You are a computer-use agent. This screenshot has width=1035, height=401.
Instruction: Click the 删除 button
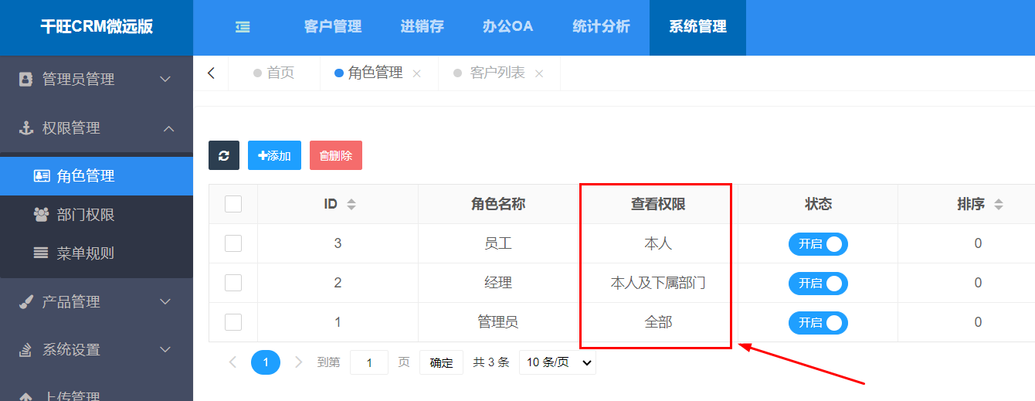(x=336, y=155)
